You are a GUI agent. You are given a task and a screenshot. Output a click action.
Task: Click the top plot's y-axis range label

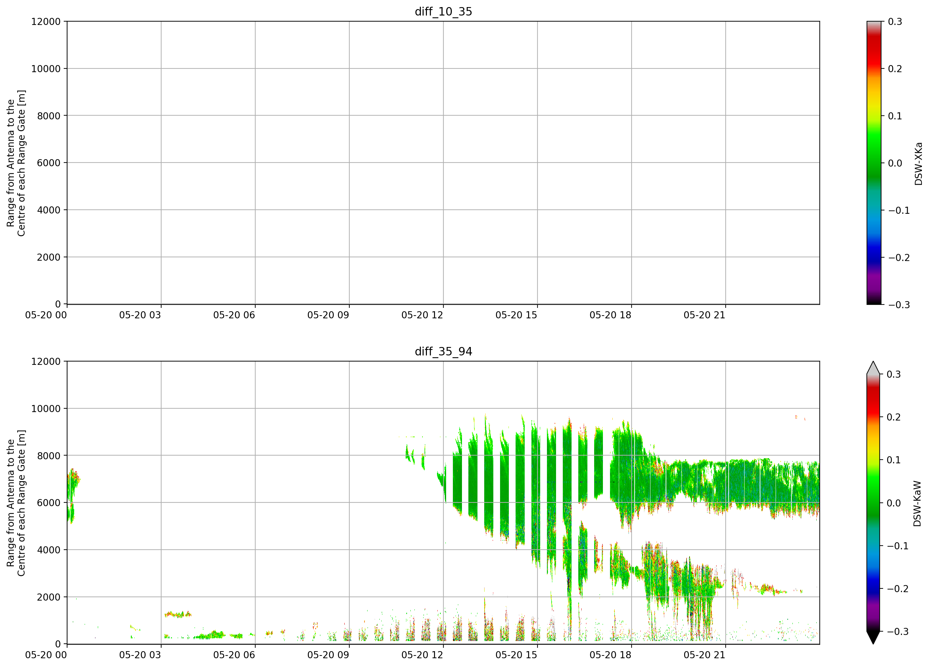click(16, 163)
